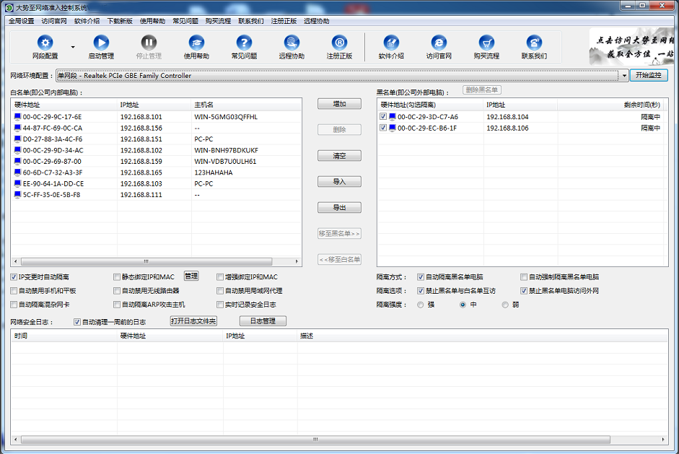Open the promotional banner image
679x454 pixels.
click(632, 47)
